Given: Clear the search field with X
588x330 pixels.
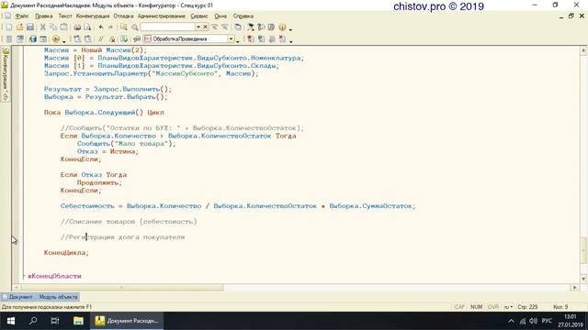Looking at the screenshot, I should click(x=205, y=27).
